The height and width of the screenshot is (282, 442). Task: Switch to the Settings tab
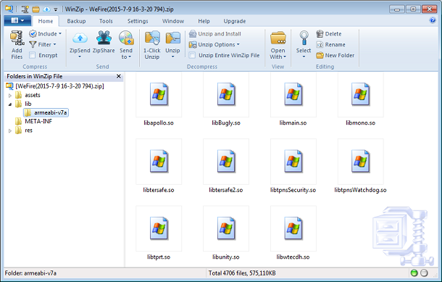pos(138,21)
